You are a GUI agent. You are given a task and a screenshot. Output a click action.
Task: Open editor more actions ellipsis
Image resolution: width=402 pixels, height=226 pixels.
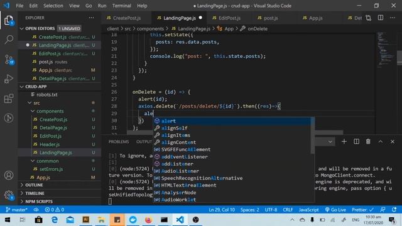coord(393,18)
